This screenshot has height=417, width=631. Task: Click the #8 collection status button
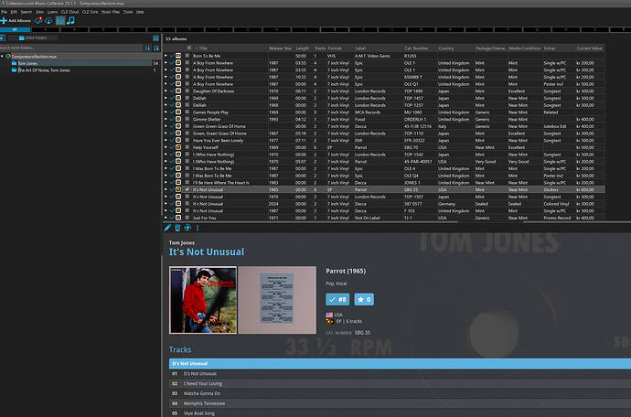pos(337,299)
